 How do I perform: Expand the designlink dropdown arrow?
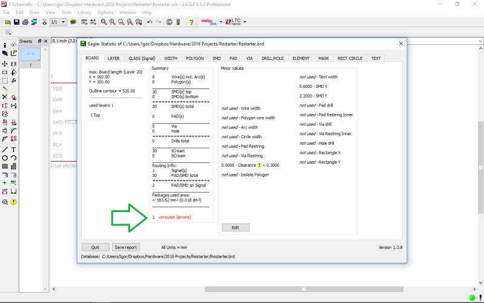point(221,22)
